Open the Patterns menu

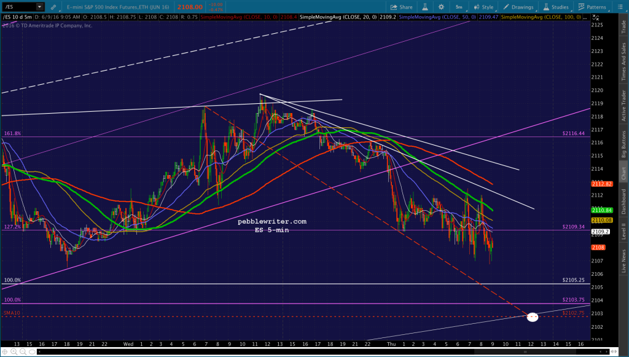point(593,7)
